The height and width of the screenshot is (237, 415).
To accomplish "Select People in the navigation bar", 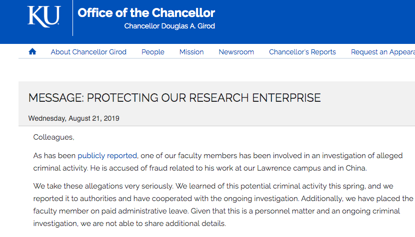I will tap(153, 52).
